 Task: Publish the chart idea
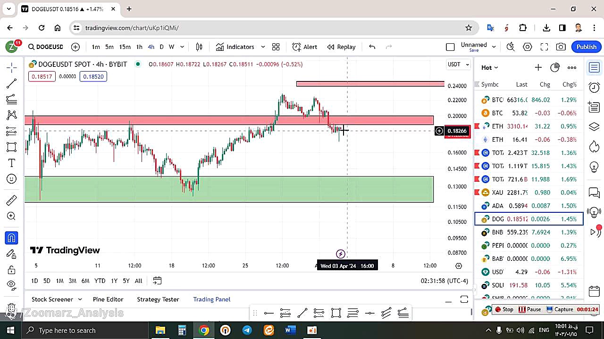[587, 47]
